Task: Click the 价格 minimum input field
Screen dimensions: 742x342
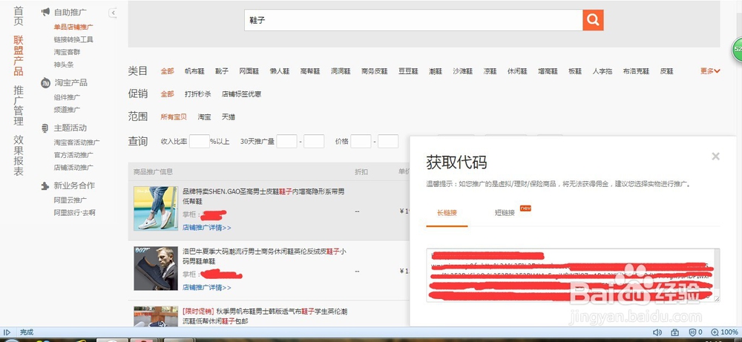Action: click(x=361, y=141)
